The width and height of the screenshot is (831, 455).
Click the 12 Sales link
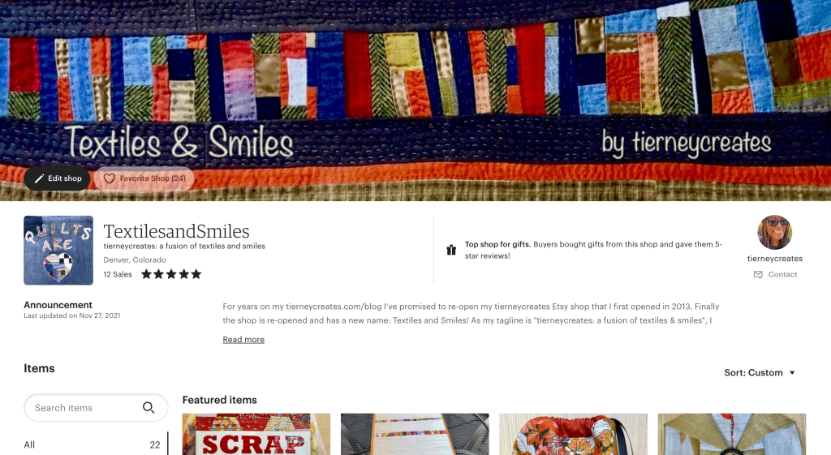118,274
